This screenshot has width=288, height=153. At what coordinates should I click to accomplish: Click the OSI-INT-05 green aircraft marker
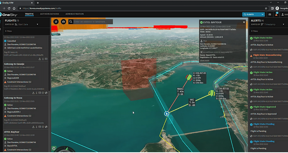(x=189, y=77)
